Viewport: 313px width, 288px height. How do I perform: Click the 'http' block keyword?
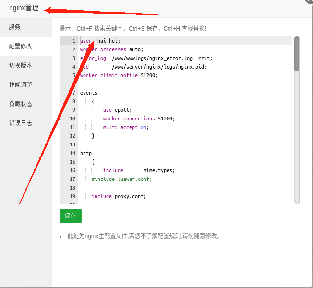[x=86, y=153]
